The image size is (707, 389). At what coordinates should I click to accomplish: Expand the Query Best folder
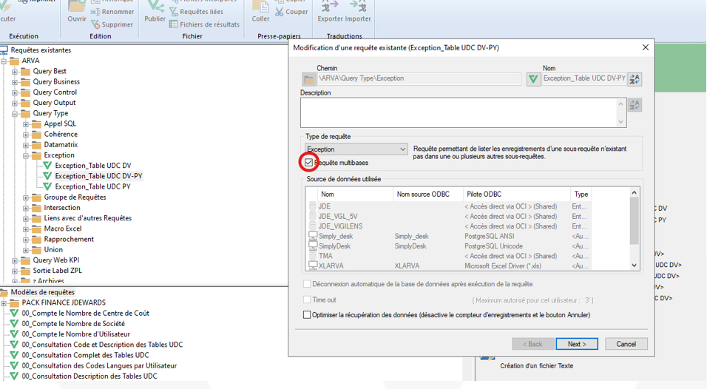tap(15, 72)
